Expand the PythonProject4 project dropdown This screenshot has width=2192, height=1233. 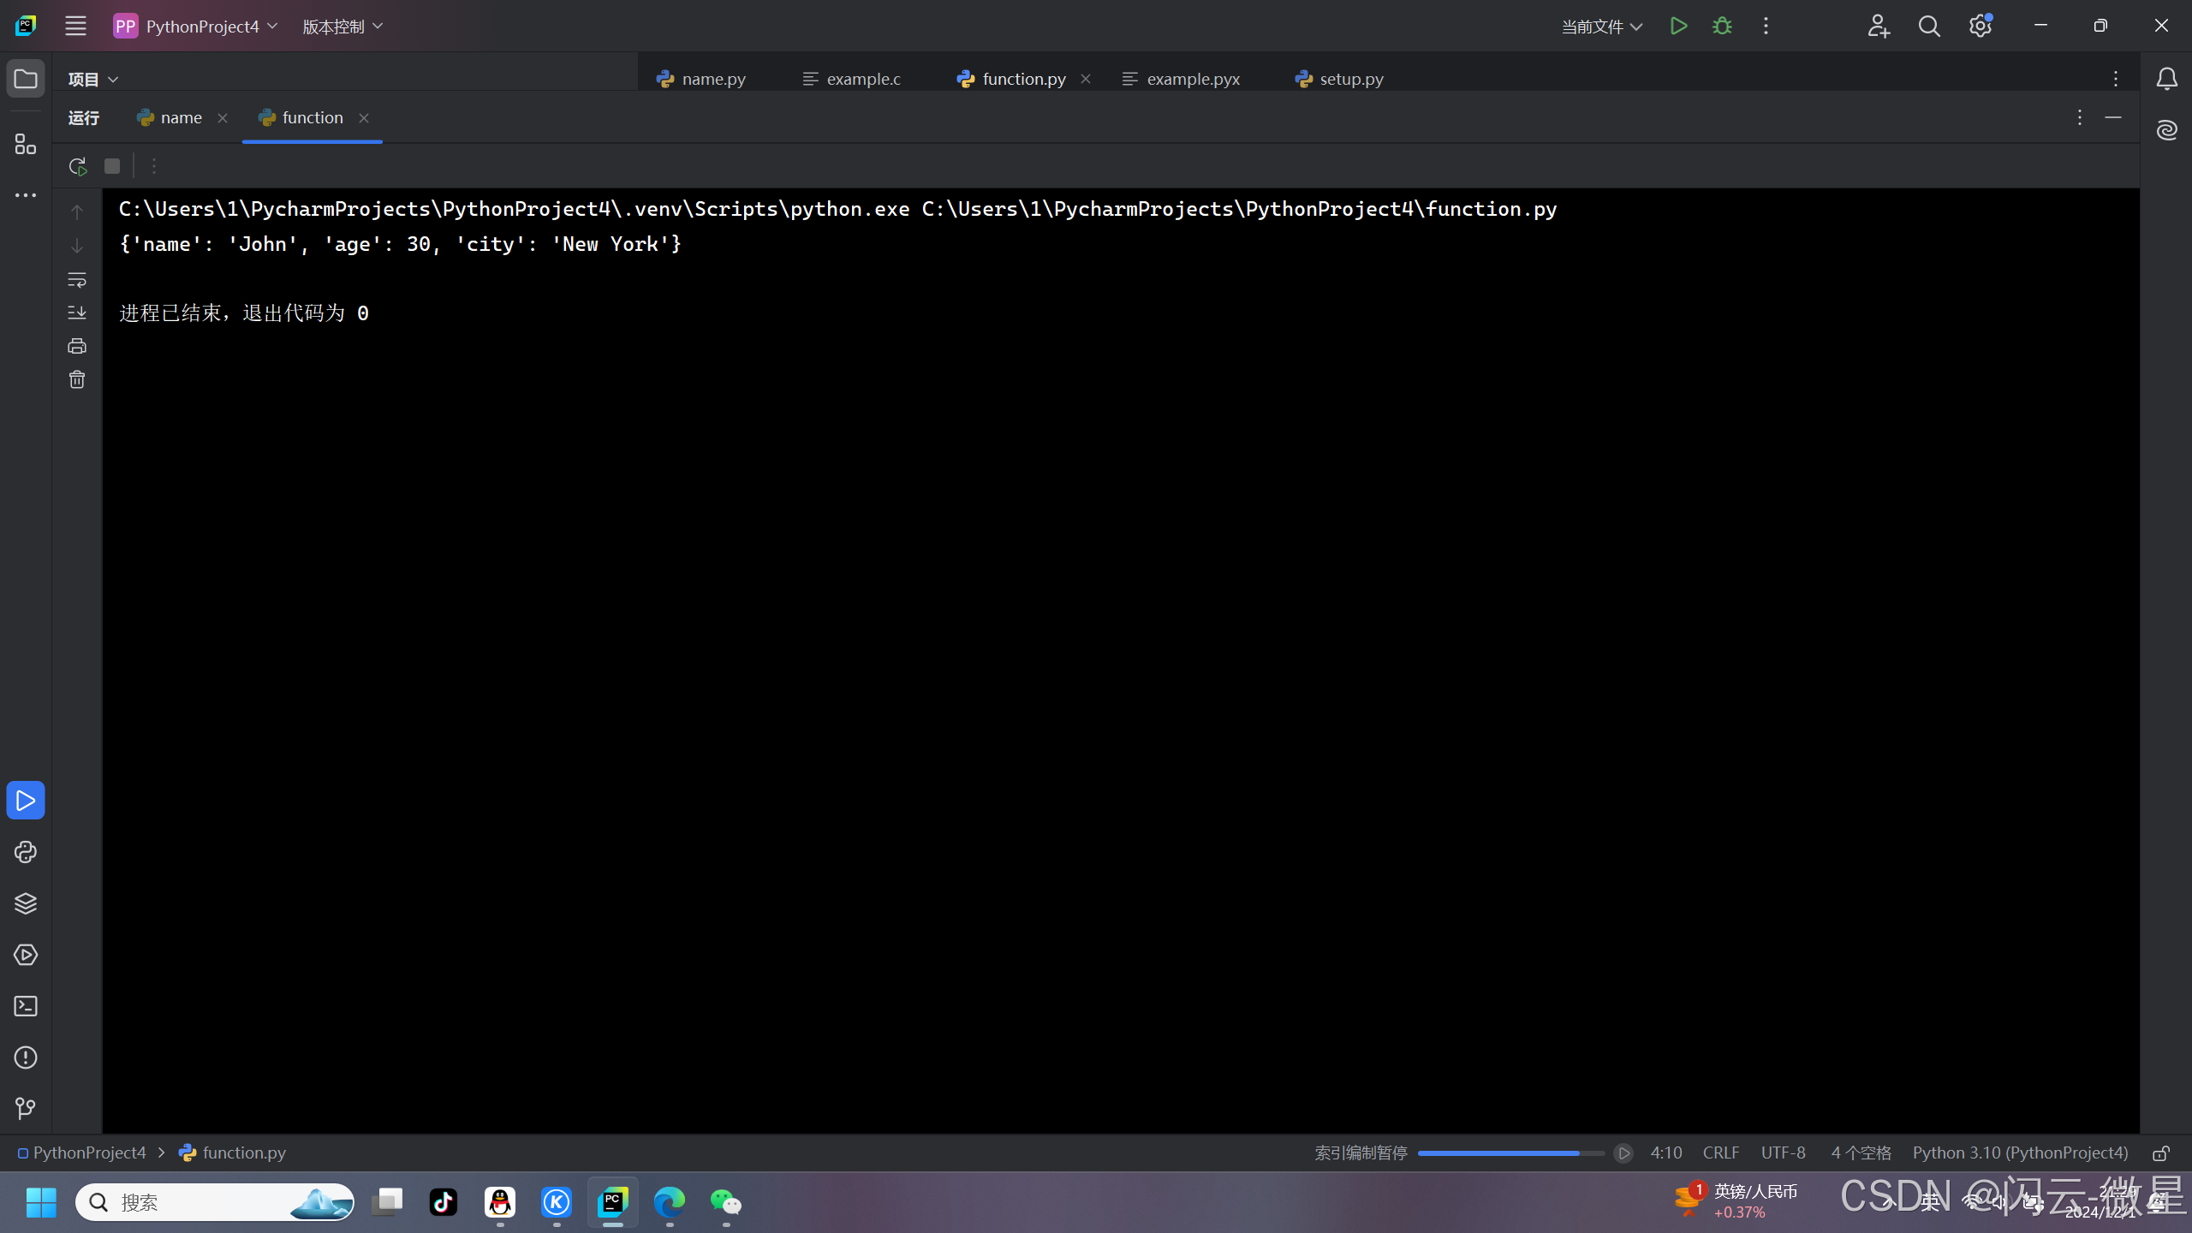pos(196,27)
